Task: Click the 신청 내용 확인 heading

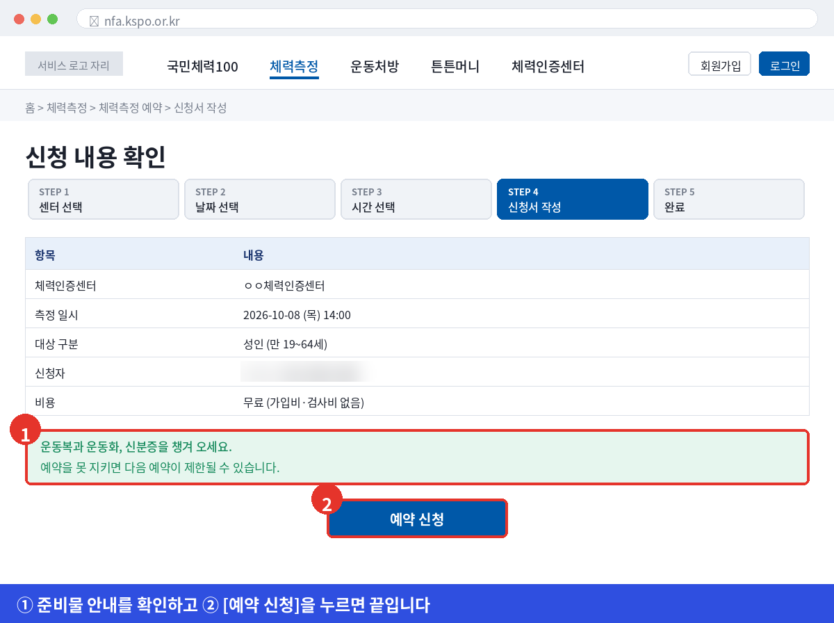Action: click(x=95, y=157)
